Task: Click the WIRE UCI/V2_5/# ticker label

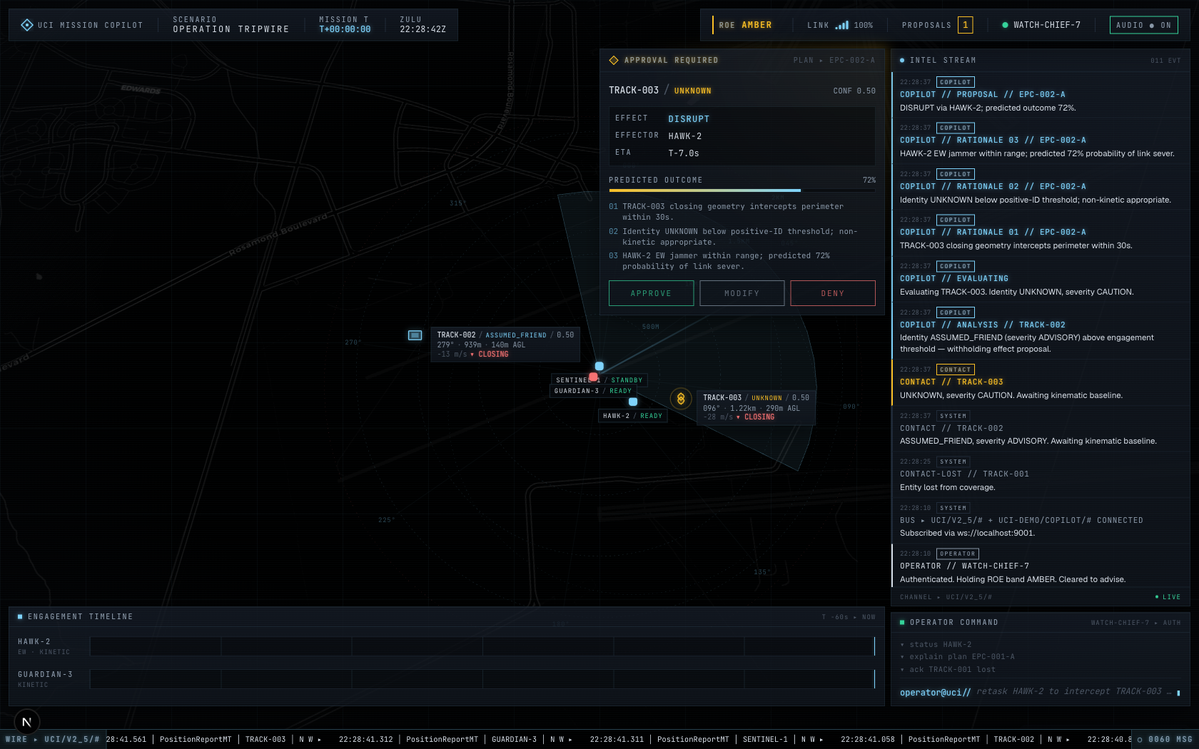Action: [x=52, y=740]
